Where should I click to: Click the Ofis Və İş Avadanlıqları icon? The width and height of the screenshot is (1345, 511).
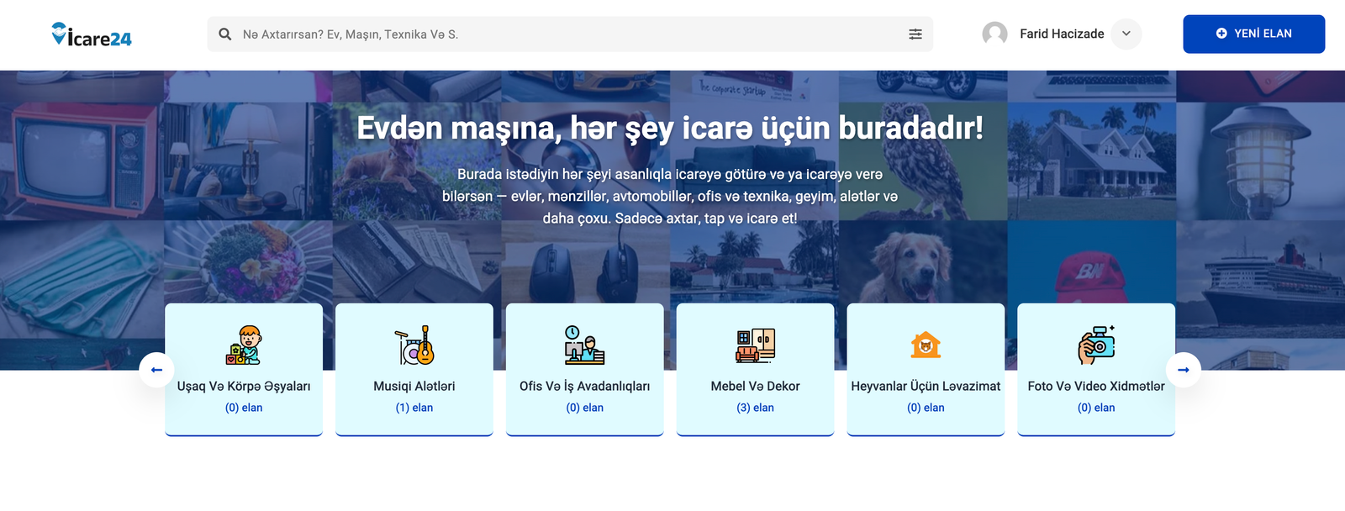584,345
